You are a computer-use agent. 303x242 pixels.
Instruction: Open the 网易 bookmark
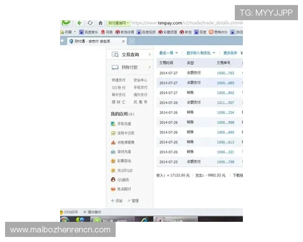pyautogui.click(x=107, y=32)
